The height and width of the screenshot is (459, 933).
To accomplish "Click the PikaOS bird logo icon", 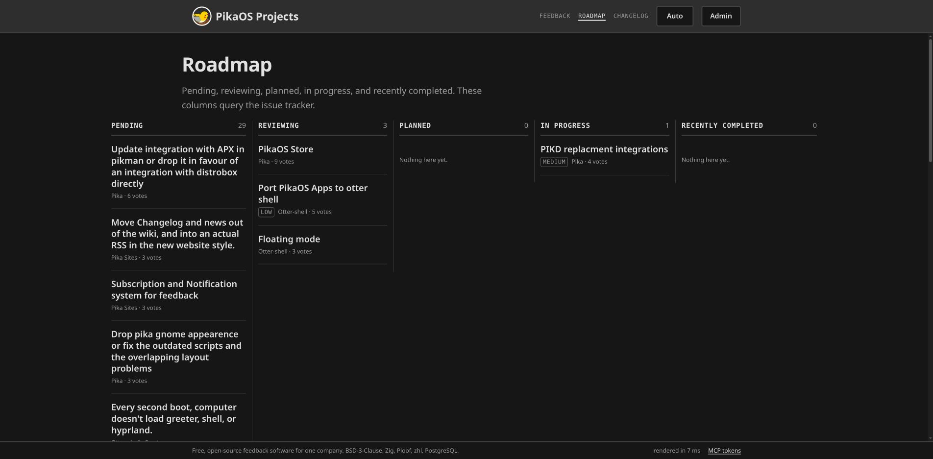I will (x=201, y=16).
